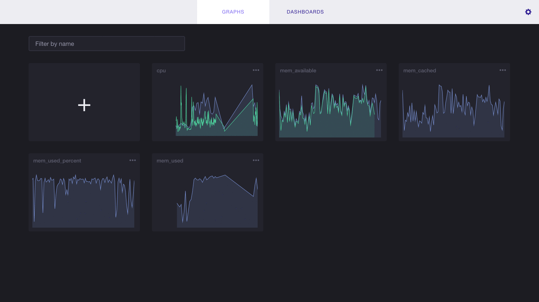Click the mem_available graph title
Screen dimensions: 539x302
(298, 71)
